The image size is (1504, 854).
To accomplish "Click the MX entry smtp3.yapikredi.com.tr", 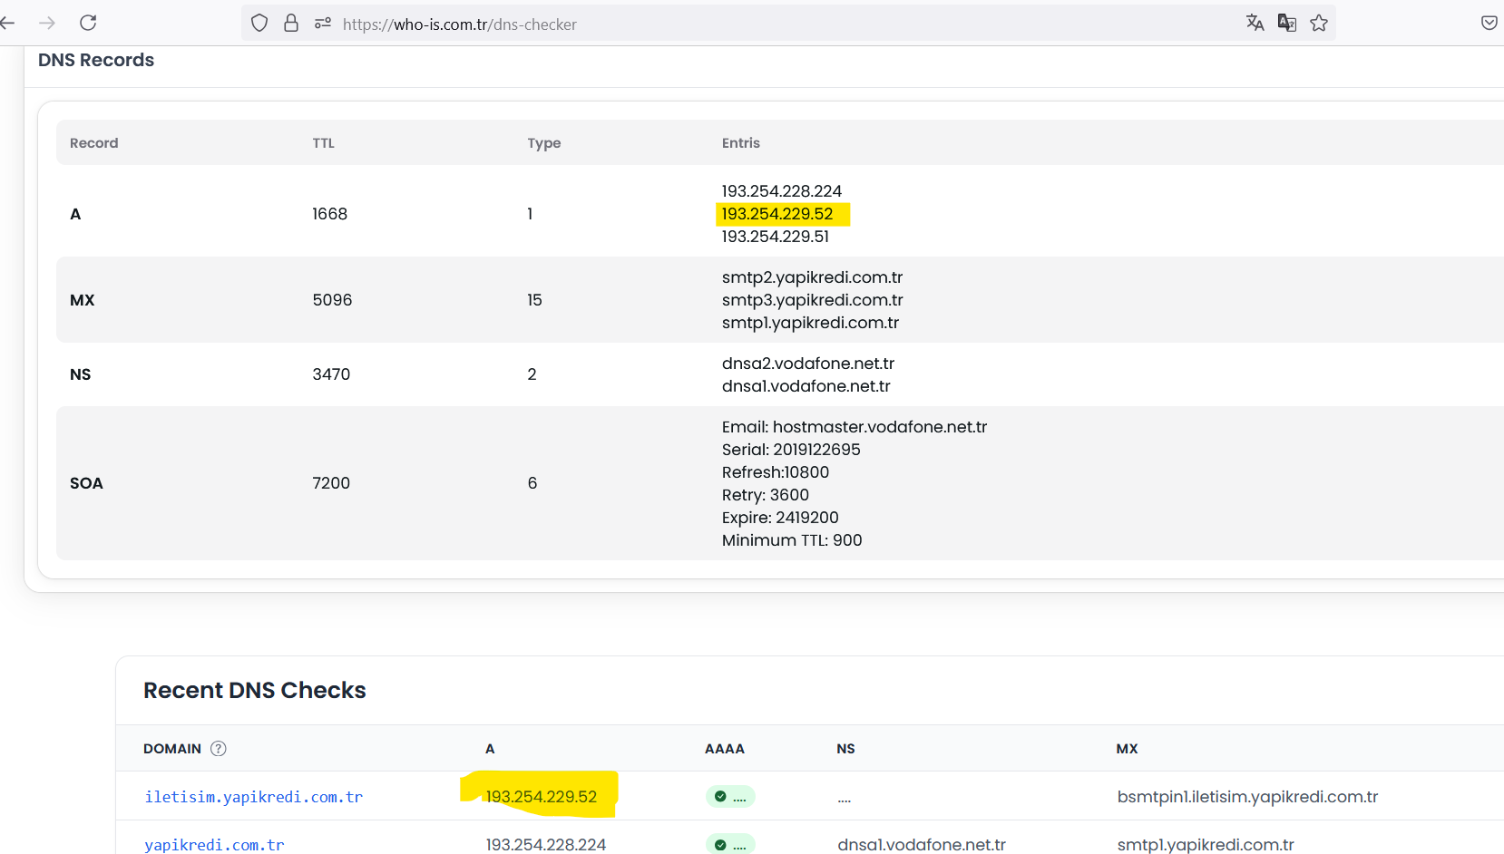I will pyautogui.click(x=813, y=300).
